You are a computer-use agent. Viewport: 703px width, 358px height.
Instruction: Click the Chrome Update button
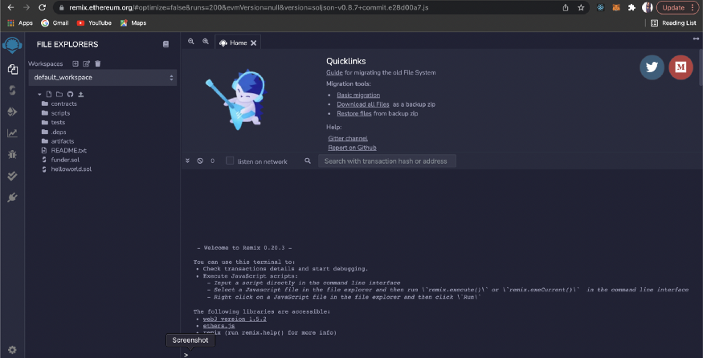[677, 7]
